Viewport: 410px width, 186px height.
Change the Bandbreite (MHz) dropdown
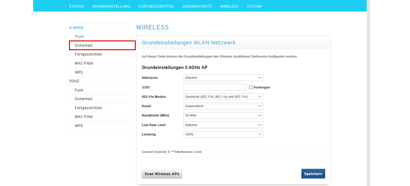point(223,115)
